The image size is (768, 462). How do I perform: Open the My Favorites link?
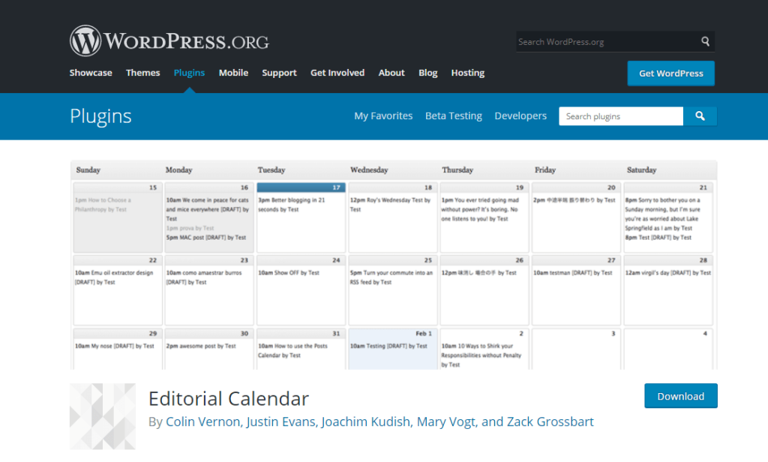pyautogui.click(x=383, y=116)
